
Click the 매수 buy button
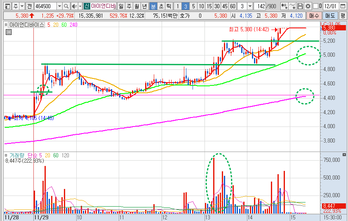pos(314,16)
